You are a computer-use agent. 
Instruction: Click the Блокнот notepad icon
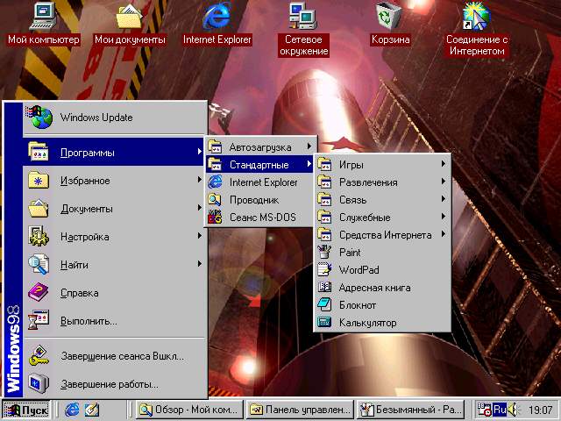tap(324, 304)
